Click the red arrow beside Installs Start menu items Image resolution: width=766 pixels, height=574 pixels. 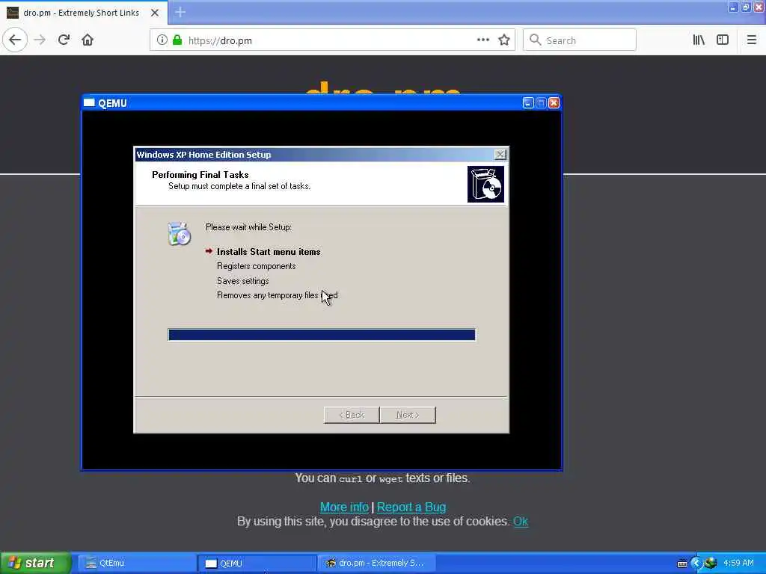(x=209, y=251)
